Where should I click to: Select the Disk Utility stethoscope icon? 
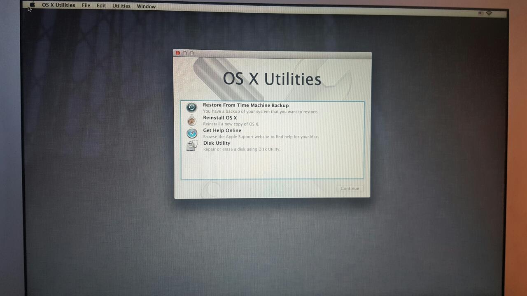[x=192, y=146]
